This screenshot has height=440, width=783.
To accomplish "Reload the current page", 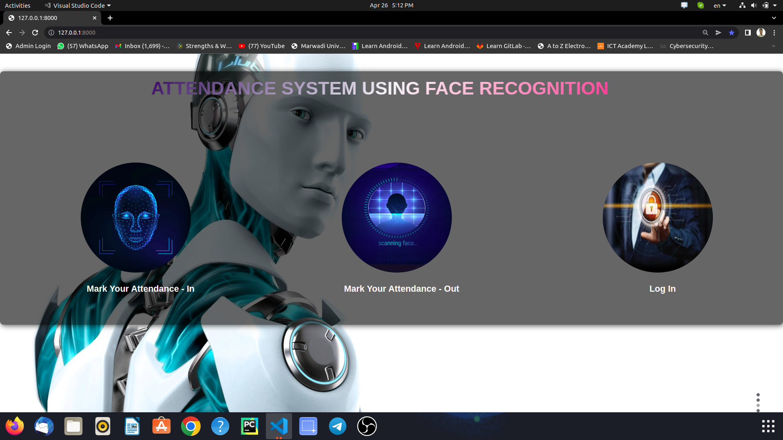I will tap(35, 33).
